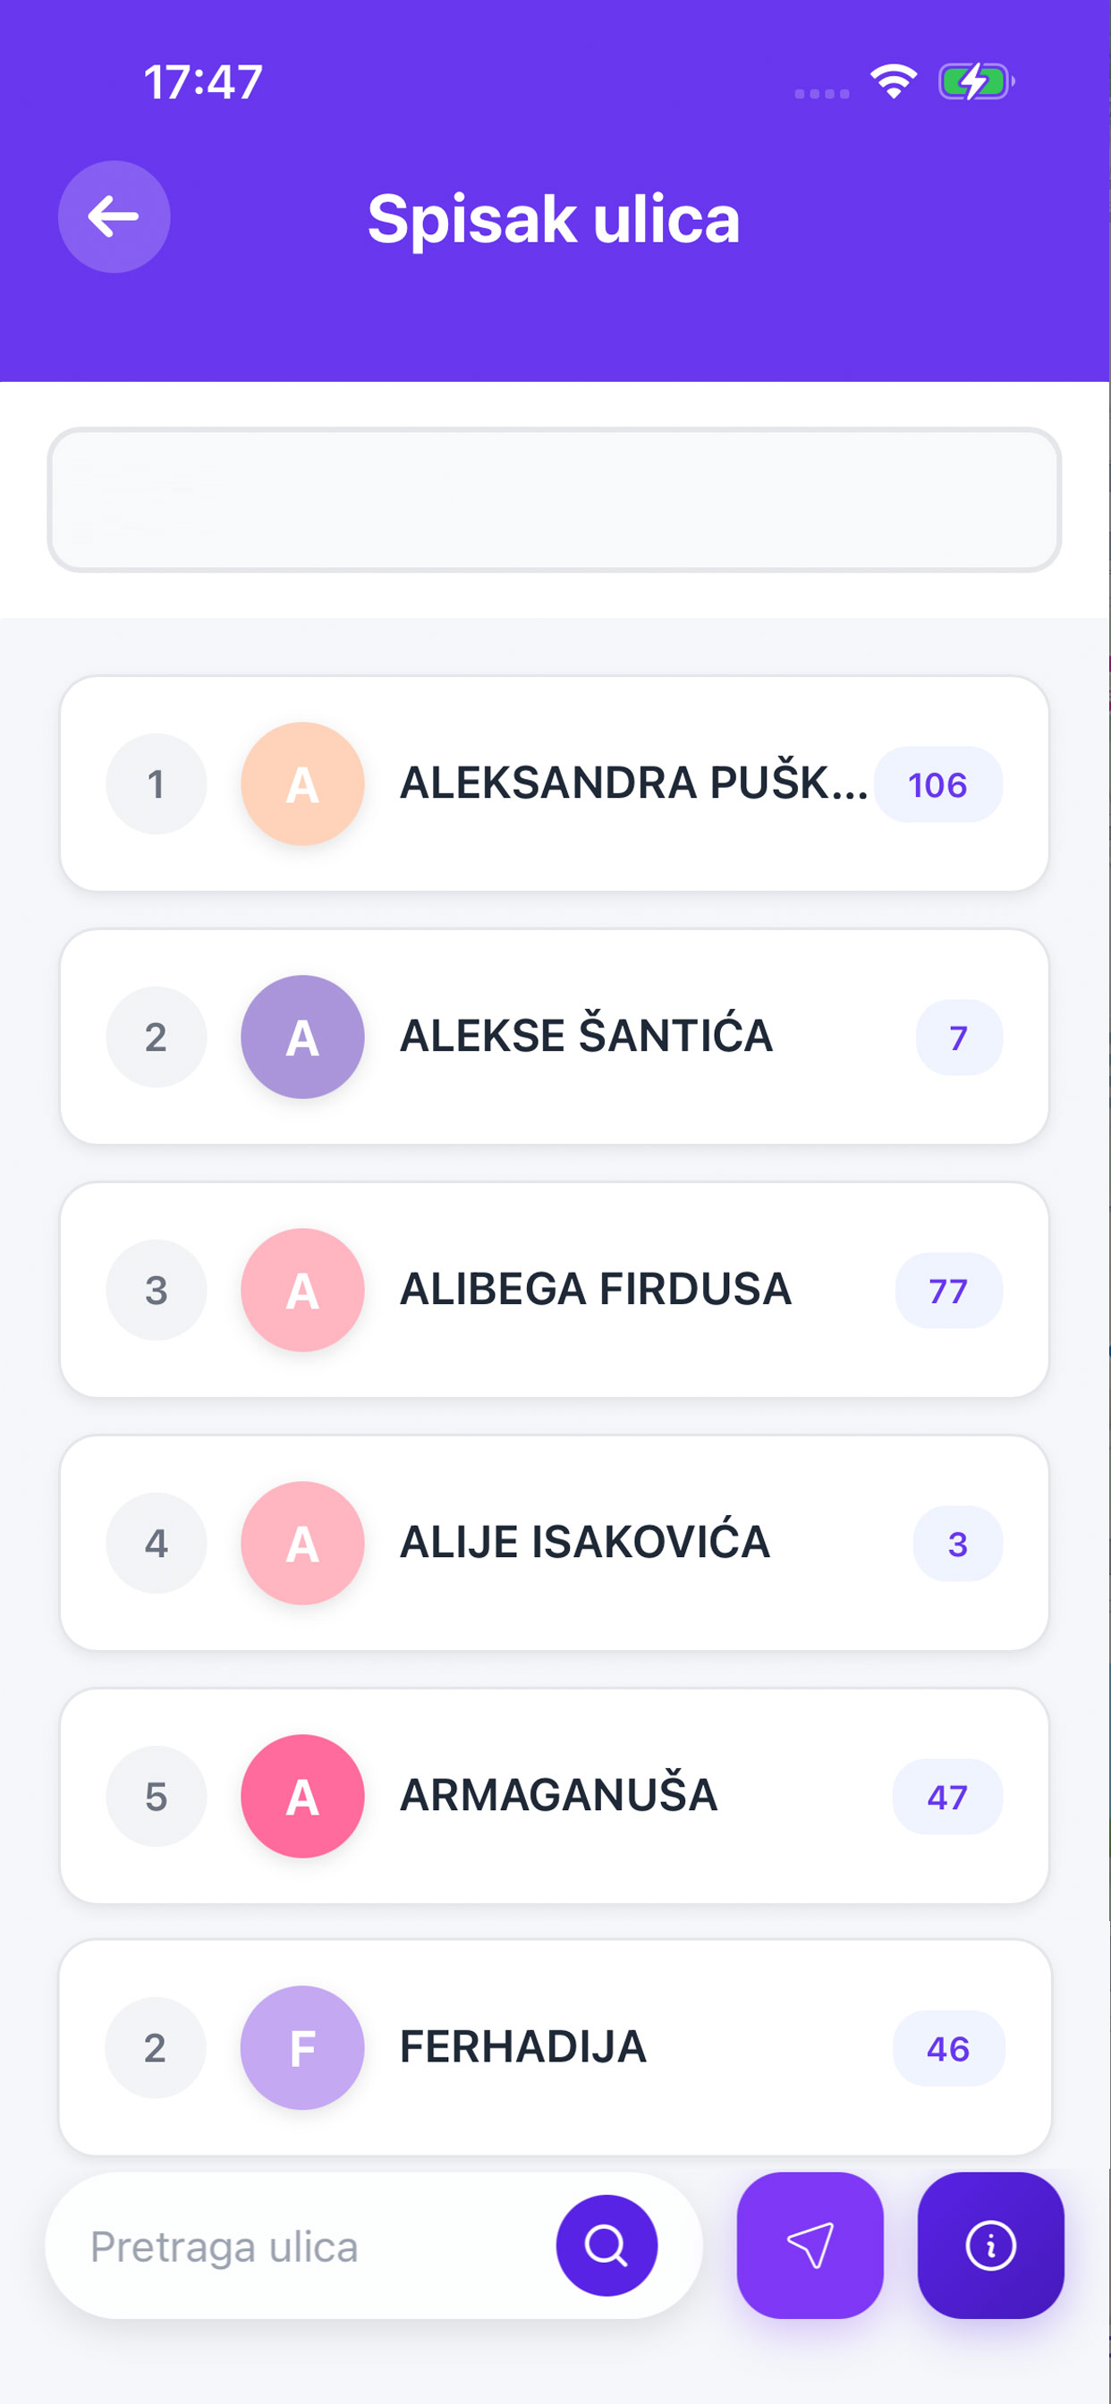The height and width of the screenshot is (2404, 1111).
Task: Tap the 47 count badge for Armaganuša
Action: tap(947, 1797)
